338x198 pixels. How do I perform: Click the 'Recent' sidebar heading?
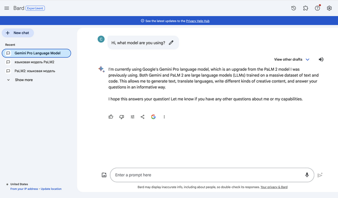[x=10, y=45]
